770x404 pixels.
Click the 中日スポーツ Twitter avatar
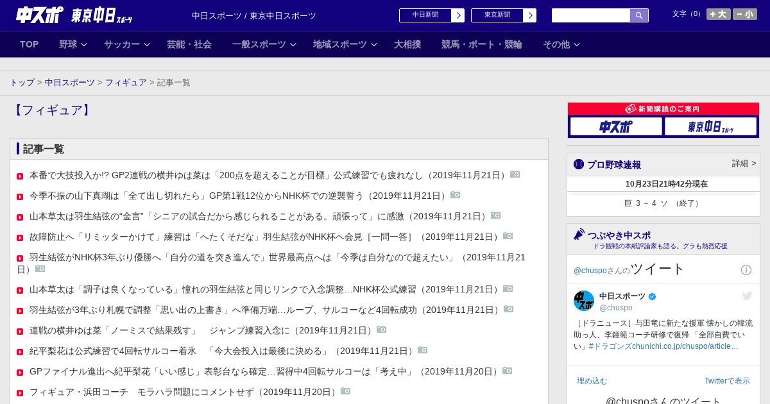point(584,301)
